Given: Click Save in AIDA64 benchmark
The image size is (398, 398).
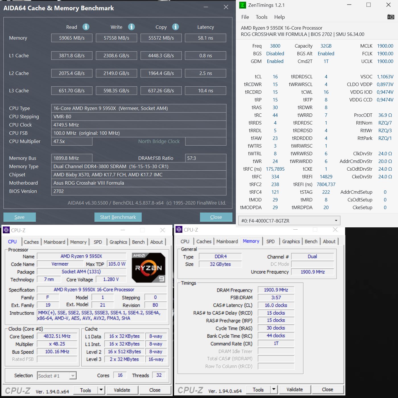Looking at the screenshot, I should (19, 217).
